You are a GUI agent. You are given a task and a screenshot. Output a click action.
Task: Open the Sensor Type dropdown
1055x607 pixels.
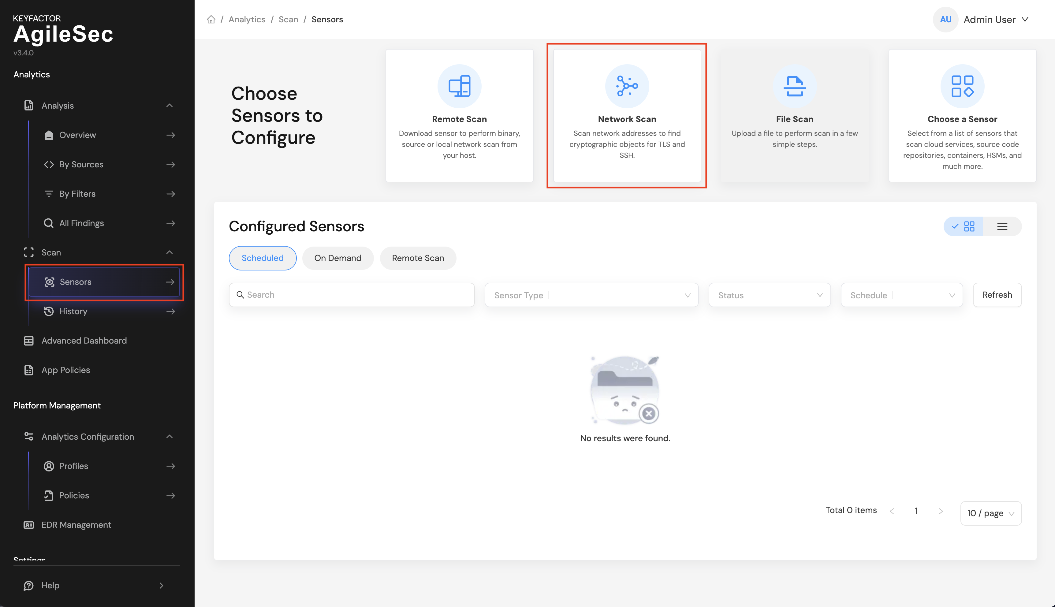[591, 295]
